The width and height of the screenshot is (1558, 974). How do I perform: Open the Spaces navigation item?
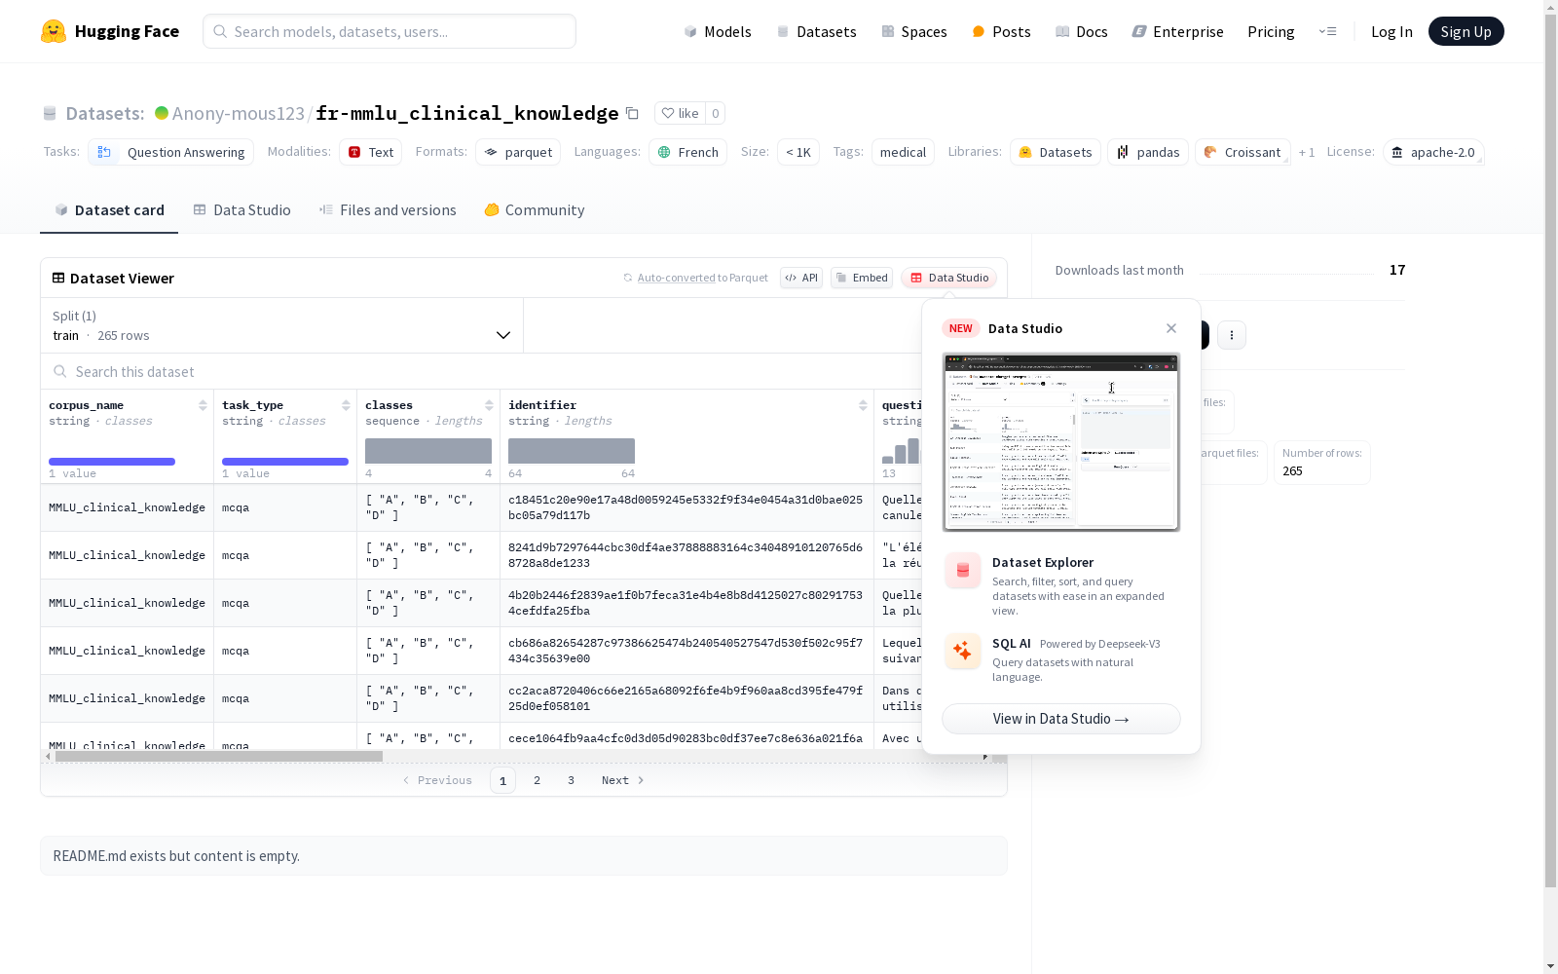[913, 31]
